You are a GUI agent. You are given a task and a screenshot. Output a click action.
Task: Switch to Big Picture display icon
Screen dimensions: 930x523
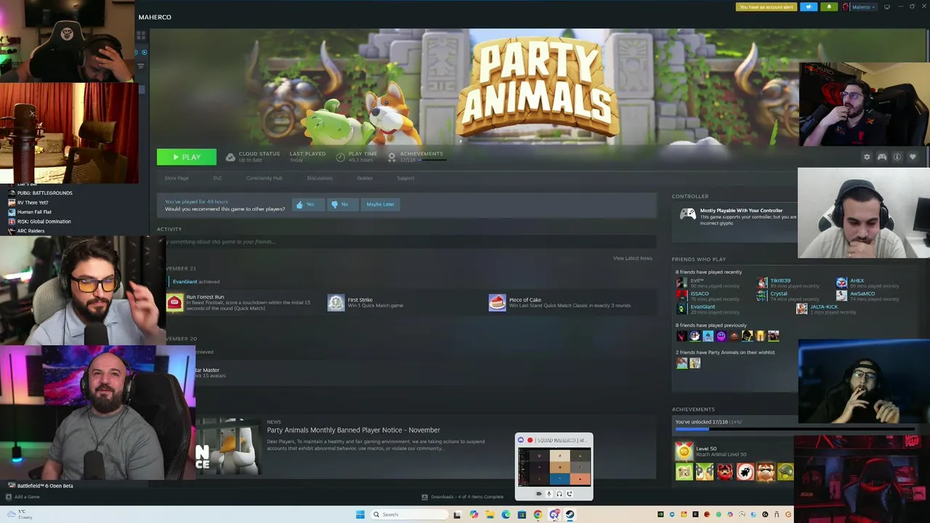coord(887,7)
